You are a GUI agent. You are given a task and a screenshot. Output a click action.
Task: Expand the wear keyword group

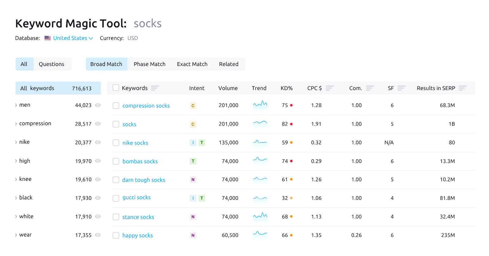(16, 235)
